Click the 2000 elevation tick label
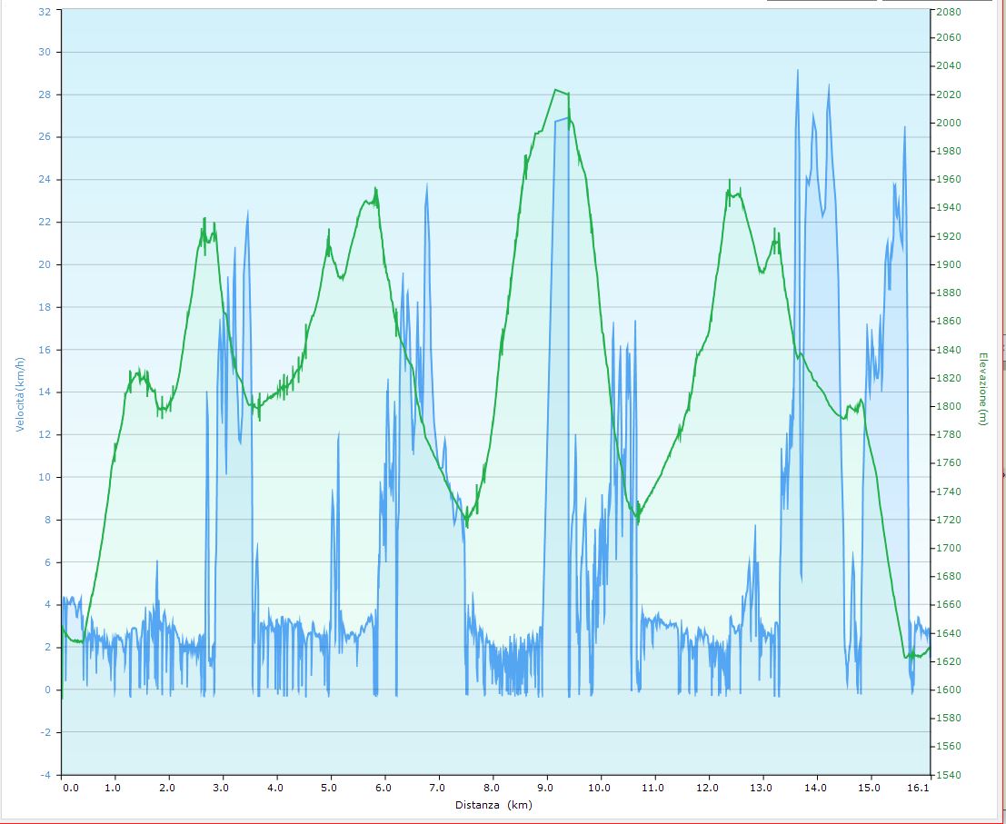 tap(949, 124)
